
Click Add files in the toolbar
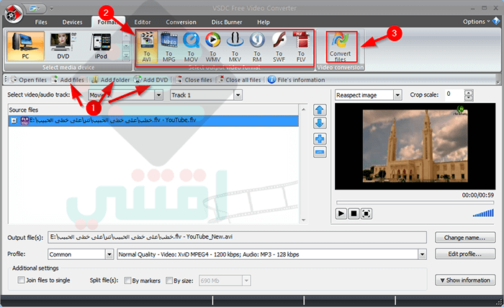click(x=68, y=80)
